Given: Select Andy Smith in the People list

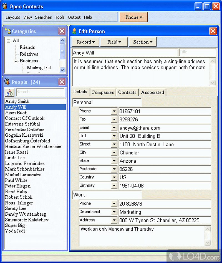Looking at the screenshot, I should click(35, 101).
